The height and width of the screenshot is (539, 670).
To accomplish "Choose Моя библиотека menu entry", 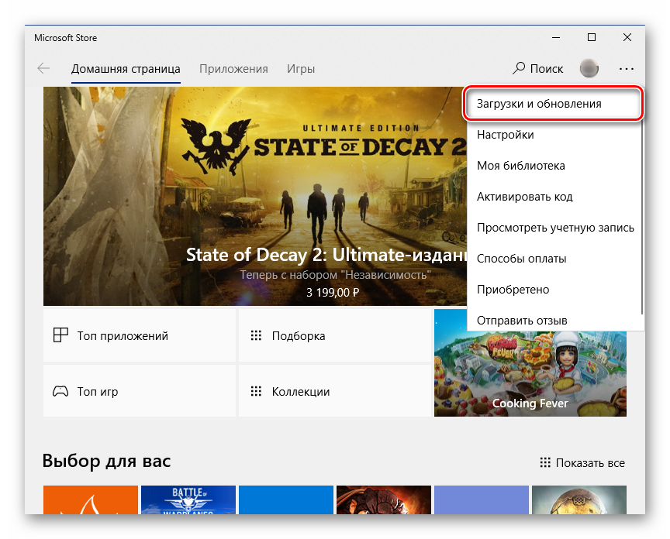I will pos(521,166).
